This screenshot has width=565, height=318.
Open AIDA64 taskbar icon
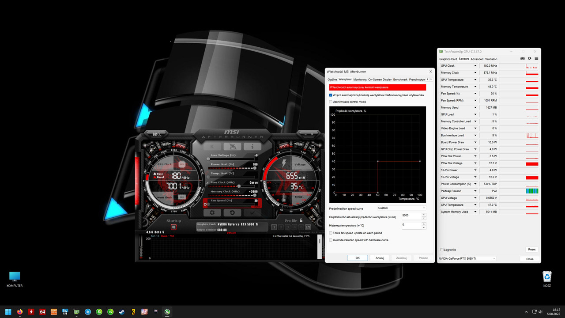(43, 312)
